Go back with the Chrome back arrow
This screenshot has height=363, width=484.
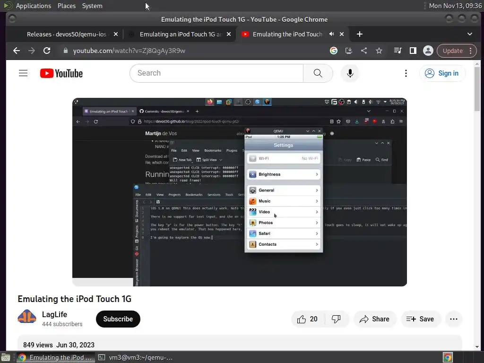(17, 51)
